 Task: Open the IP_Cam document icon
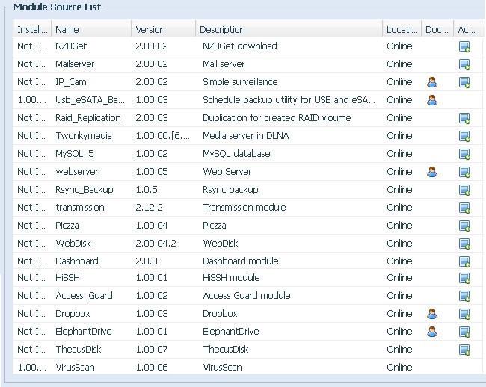432,82
